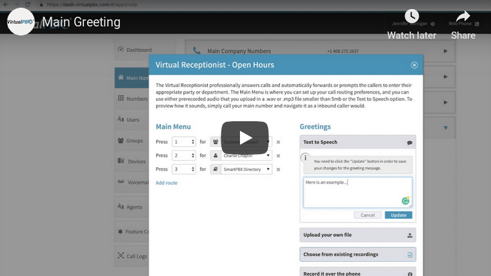Collapse the Text to Speech section
Screen dimensions: 491x276
coord(357,142)
